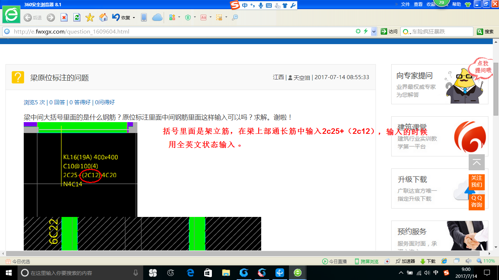Click the mobile phone icon in toolbar

tap(144, 17)
